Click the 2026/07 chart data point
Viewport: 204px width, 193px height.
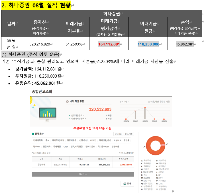click(x=154, y=119)
